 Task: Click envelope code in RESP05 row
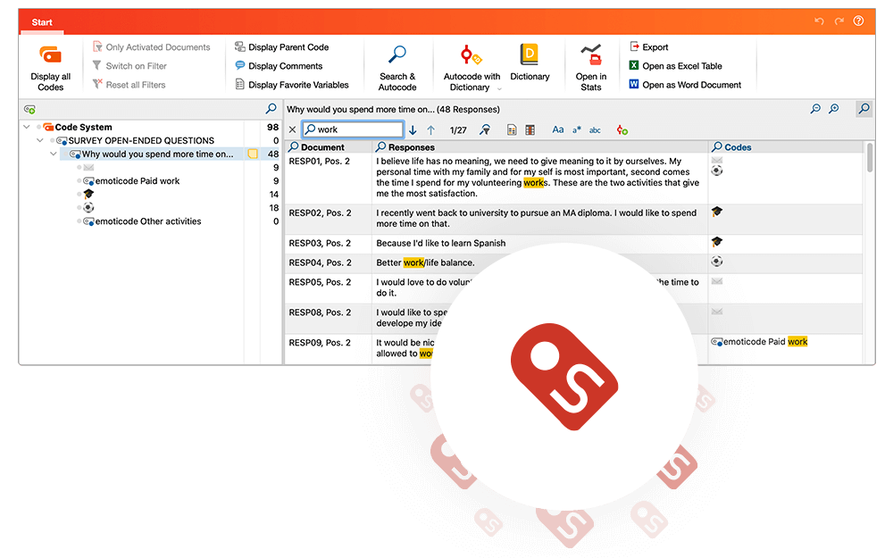pyautogui.click(x=717, y=281)
